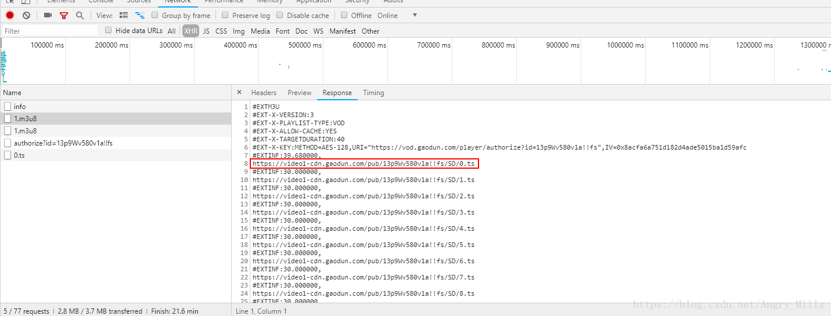Select the highlighted 1.m3u8 request
The width and height of the screenshot is (831, 316).
click(116, 119)
